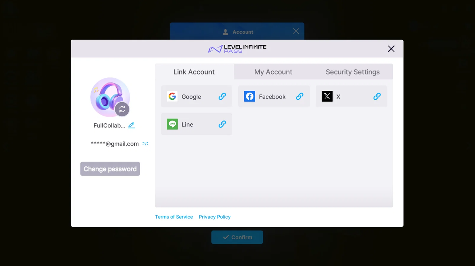The image size is (475, 266).
Task: Click the Google logo icon
Action: point(172,96)
